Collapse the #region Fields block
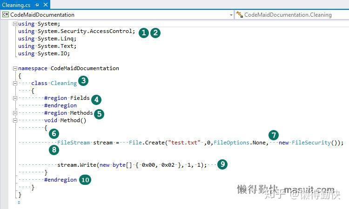349x209 pixels. pos(15,98)
